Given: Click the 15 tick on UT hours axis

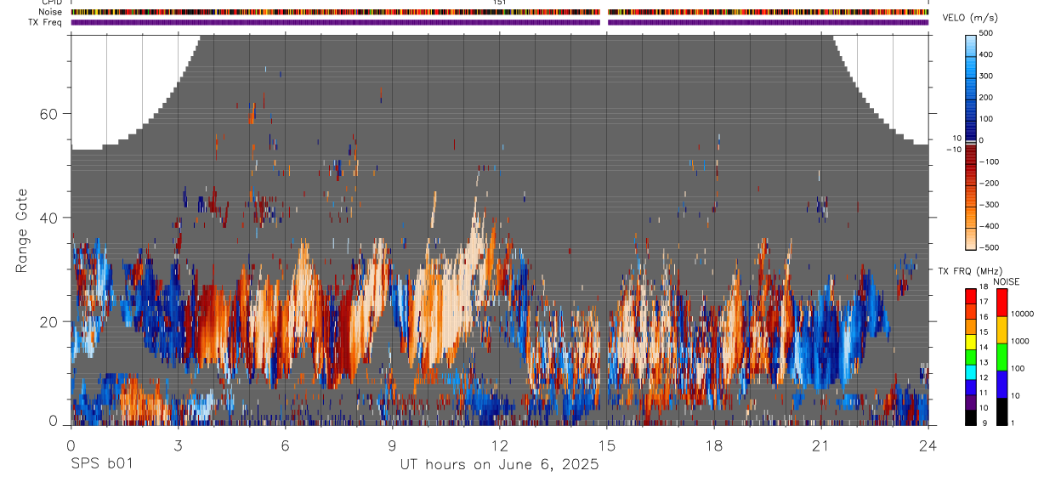Looking at the screenshot, I should pyautogui.click(x=607, y=445).
